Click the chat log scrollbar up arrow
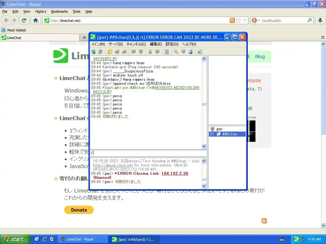326x244 pixels. (204, 59)
